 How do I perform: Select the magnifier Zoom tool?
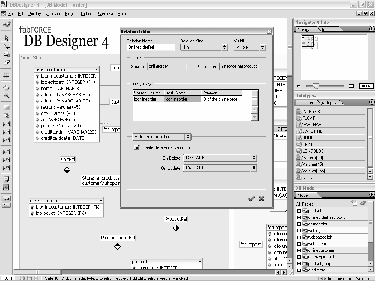[6, 95]
